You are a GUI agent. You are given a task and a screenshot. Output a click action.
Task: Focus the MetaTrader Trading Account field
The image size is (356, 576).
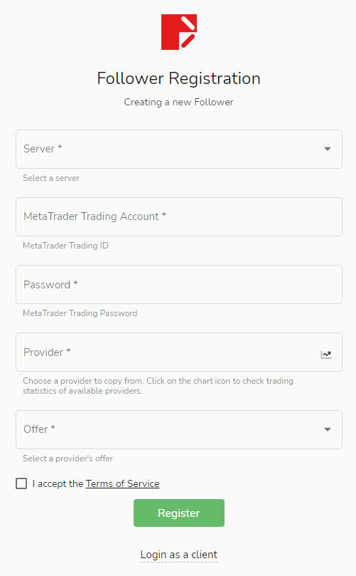click(179, 216)
